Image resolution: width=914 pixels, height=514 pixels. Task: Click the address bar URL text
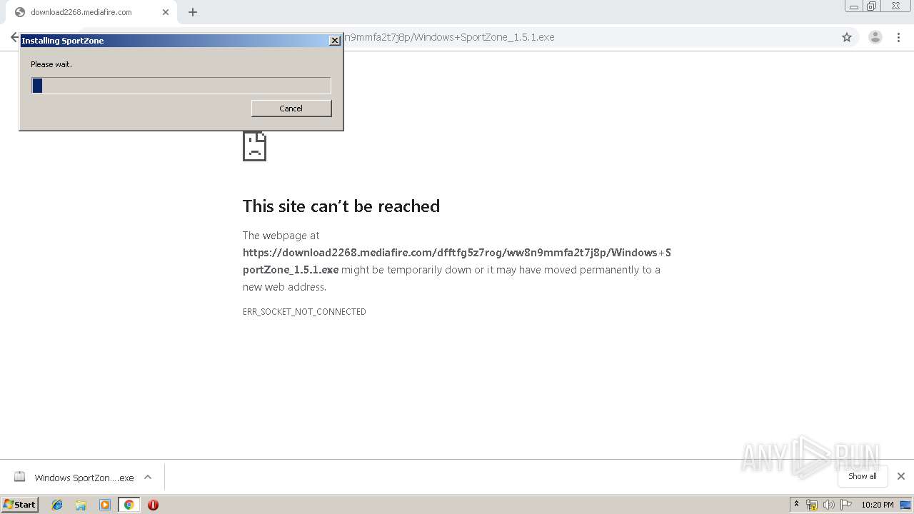449,37
